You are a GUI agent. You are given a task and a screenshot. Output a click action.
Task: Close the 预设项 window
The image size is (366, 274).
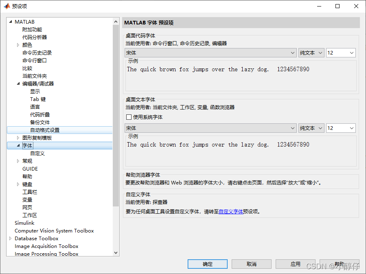point(356,6)
